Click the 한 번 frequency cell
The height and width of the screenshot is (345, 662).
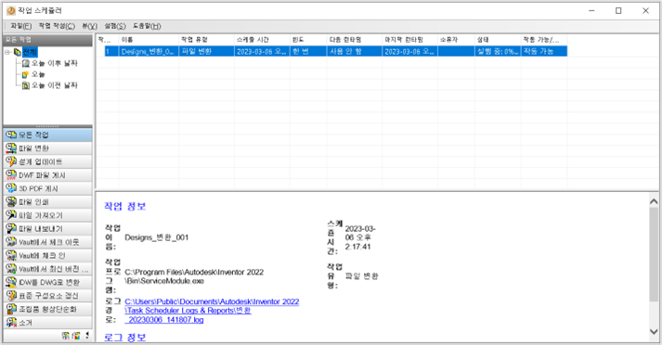coord(308,51)
